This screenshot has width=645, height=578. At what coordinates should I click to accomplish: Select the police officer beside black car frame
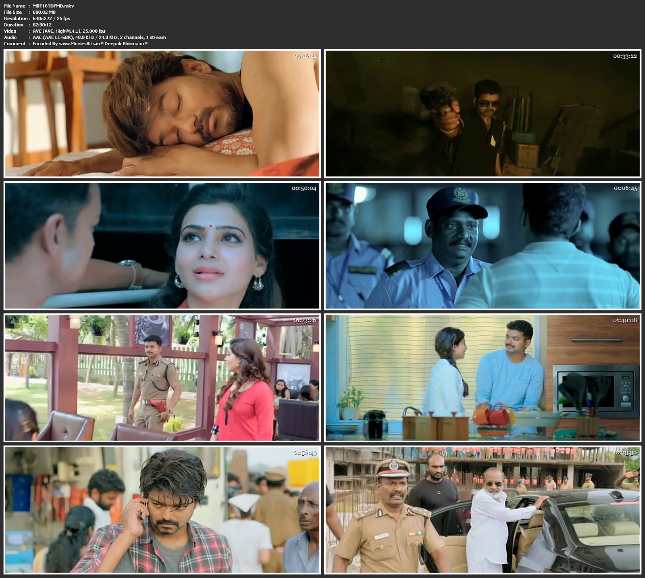click(483, 510)
